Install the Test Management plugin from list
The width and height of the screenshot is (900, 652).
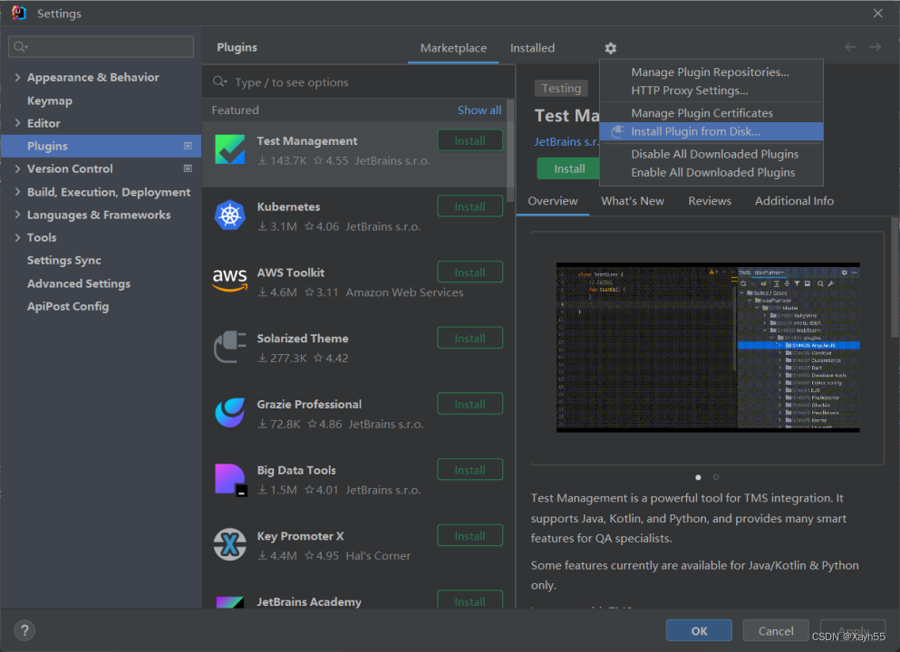click(470, 140)
